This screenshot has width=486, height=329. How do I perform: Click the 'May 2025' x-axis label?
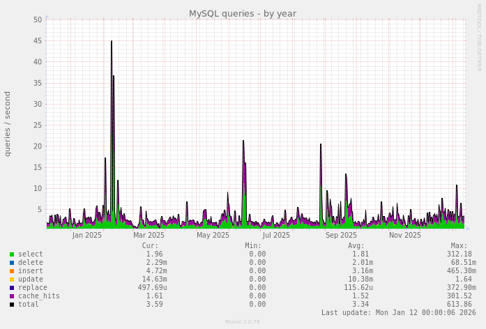point(213,236)
